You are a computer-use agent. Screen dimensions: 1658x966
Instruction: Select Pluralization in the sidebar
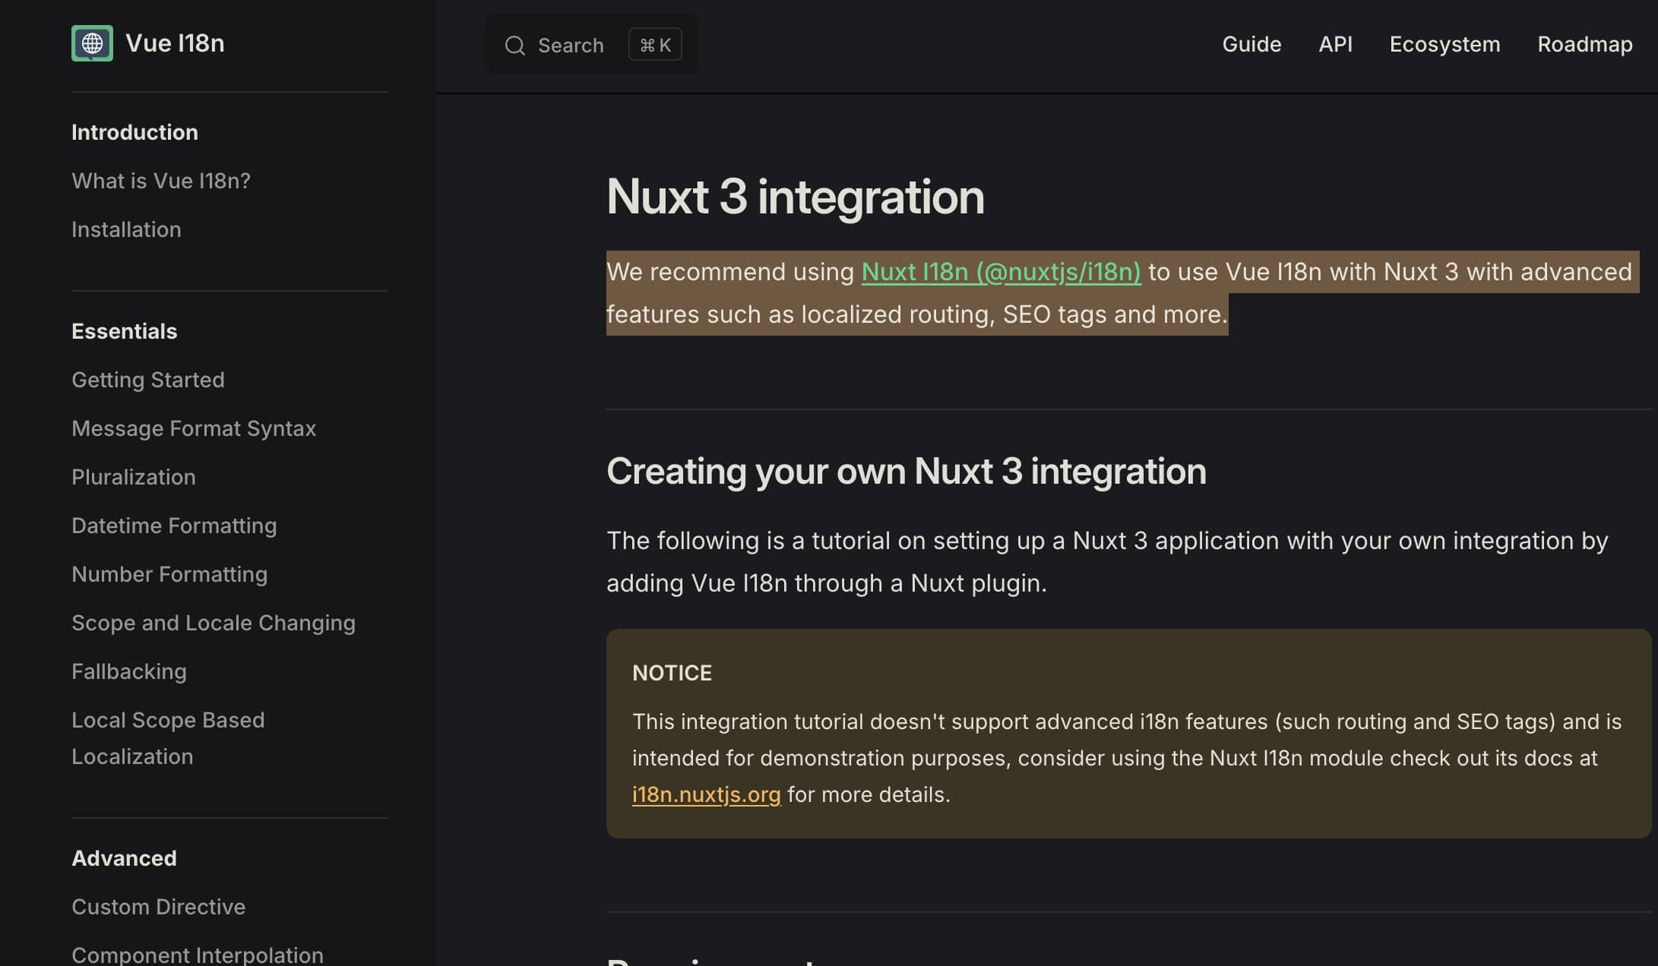134,477
